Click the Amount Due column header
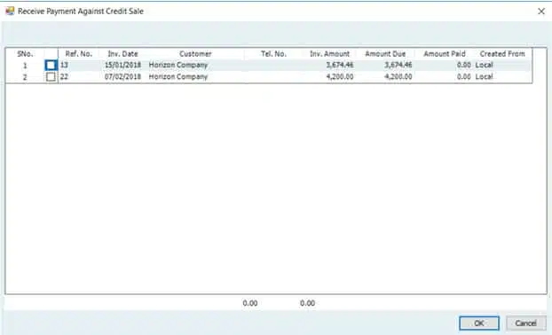 coord(385,54)
